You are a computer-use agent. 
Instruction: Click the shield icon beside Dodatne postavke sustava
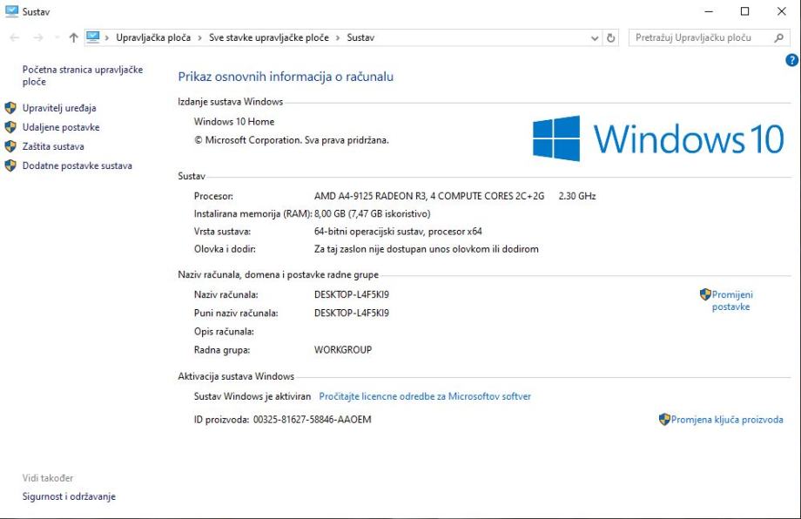(10, 165)
